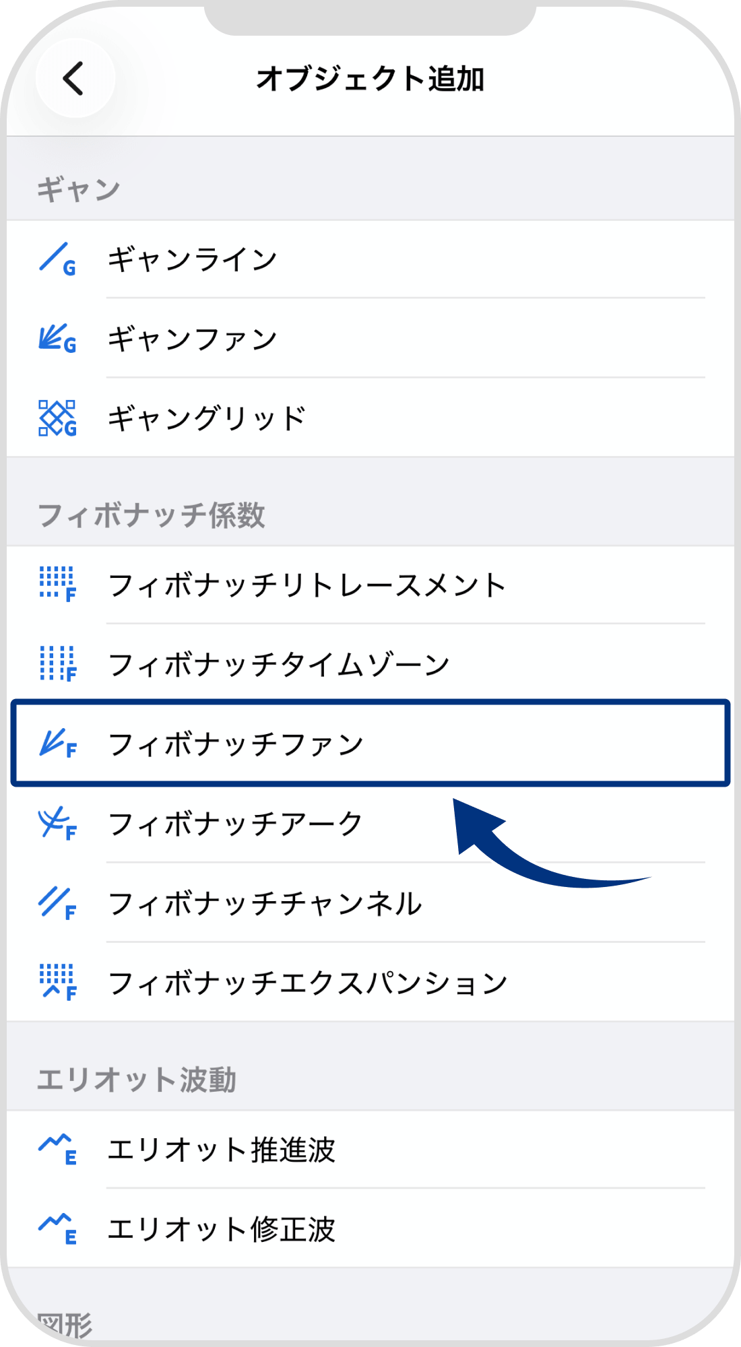Open the フィボナッチファン object entry
This screenshot has width=741, height=1347.
pos(269,743)
